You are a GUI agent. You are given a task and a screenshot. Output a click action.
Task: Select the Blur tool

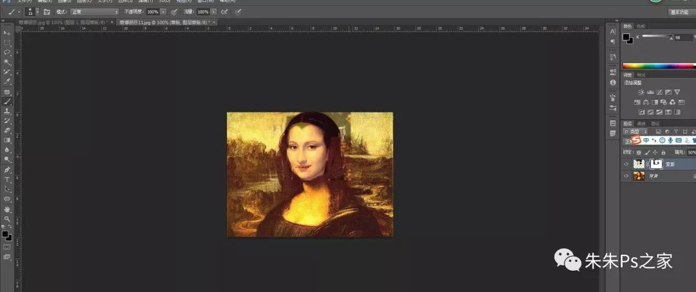click(7, 150)
